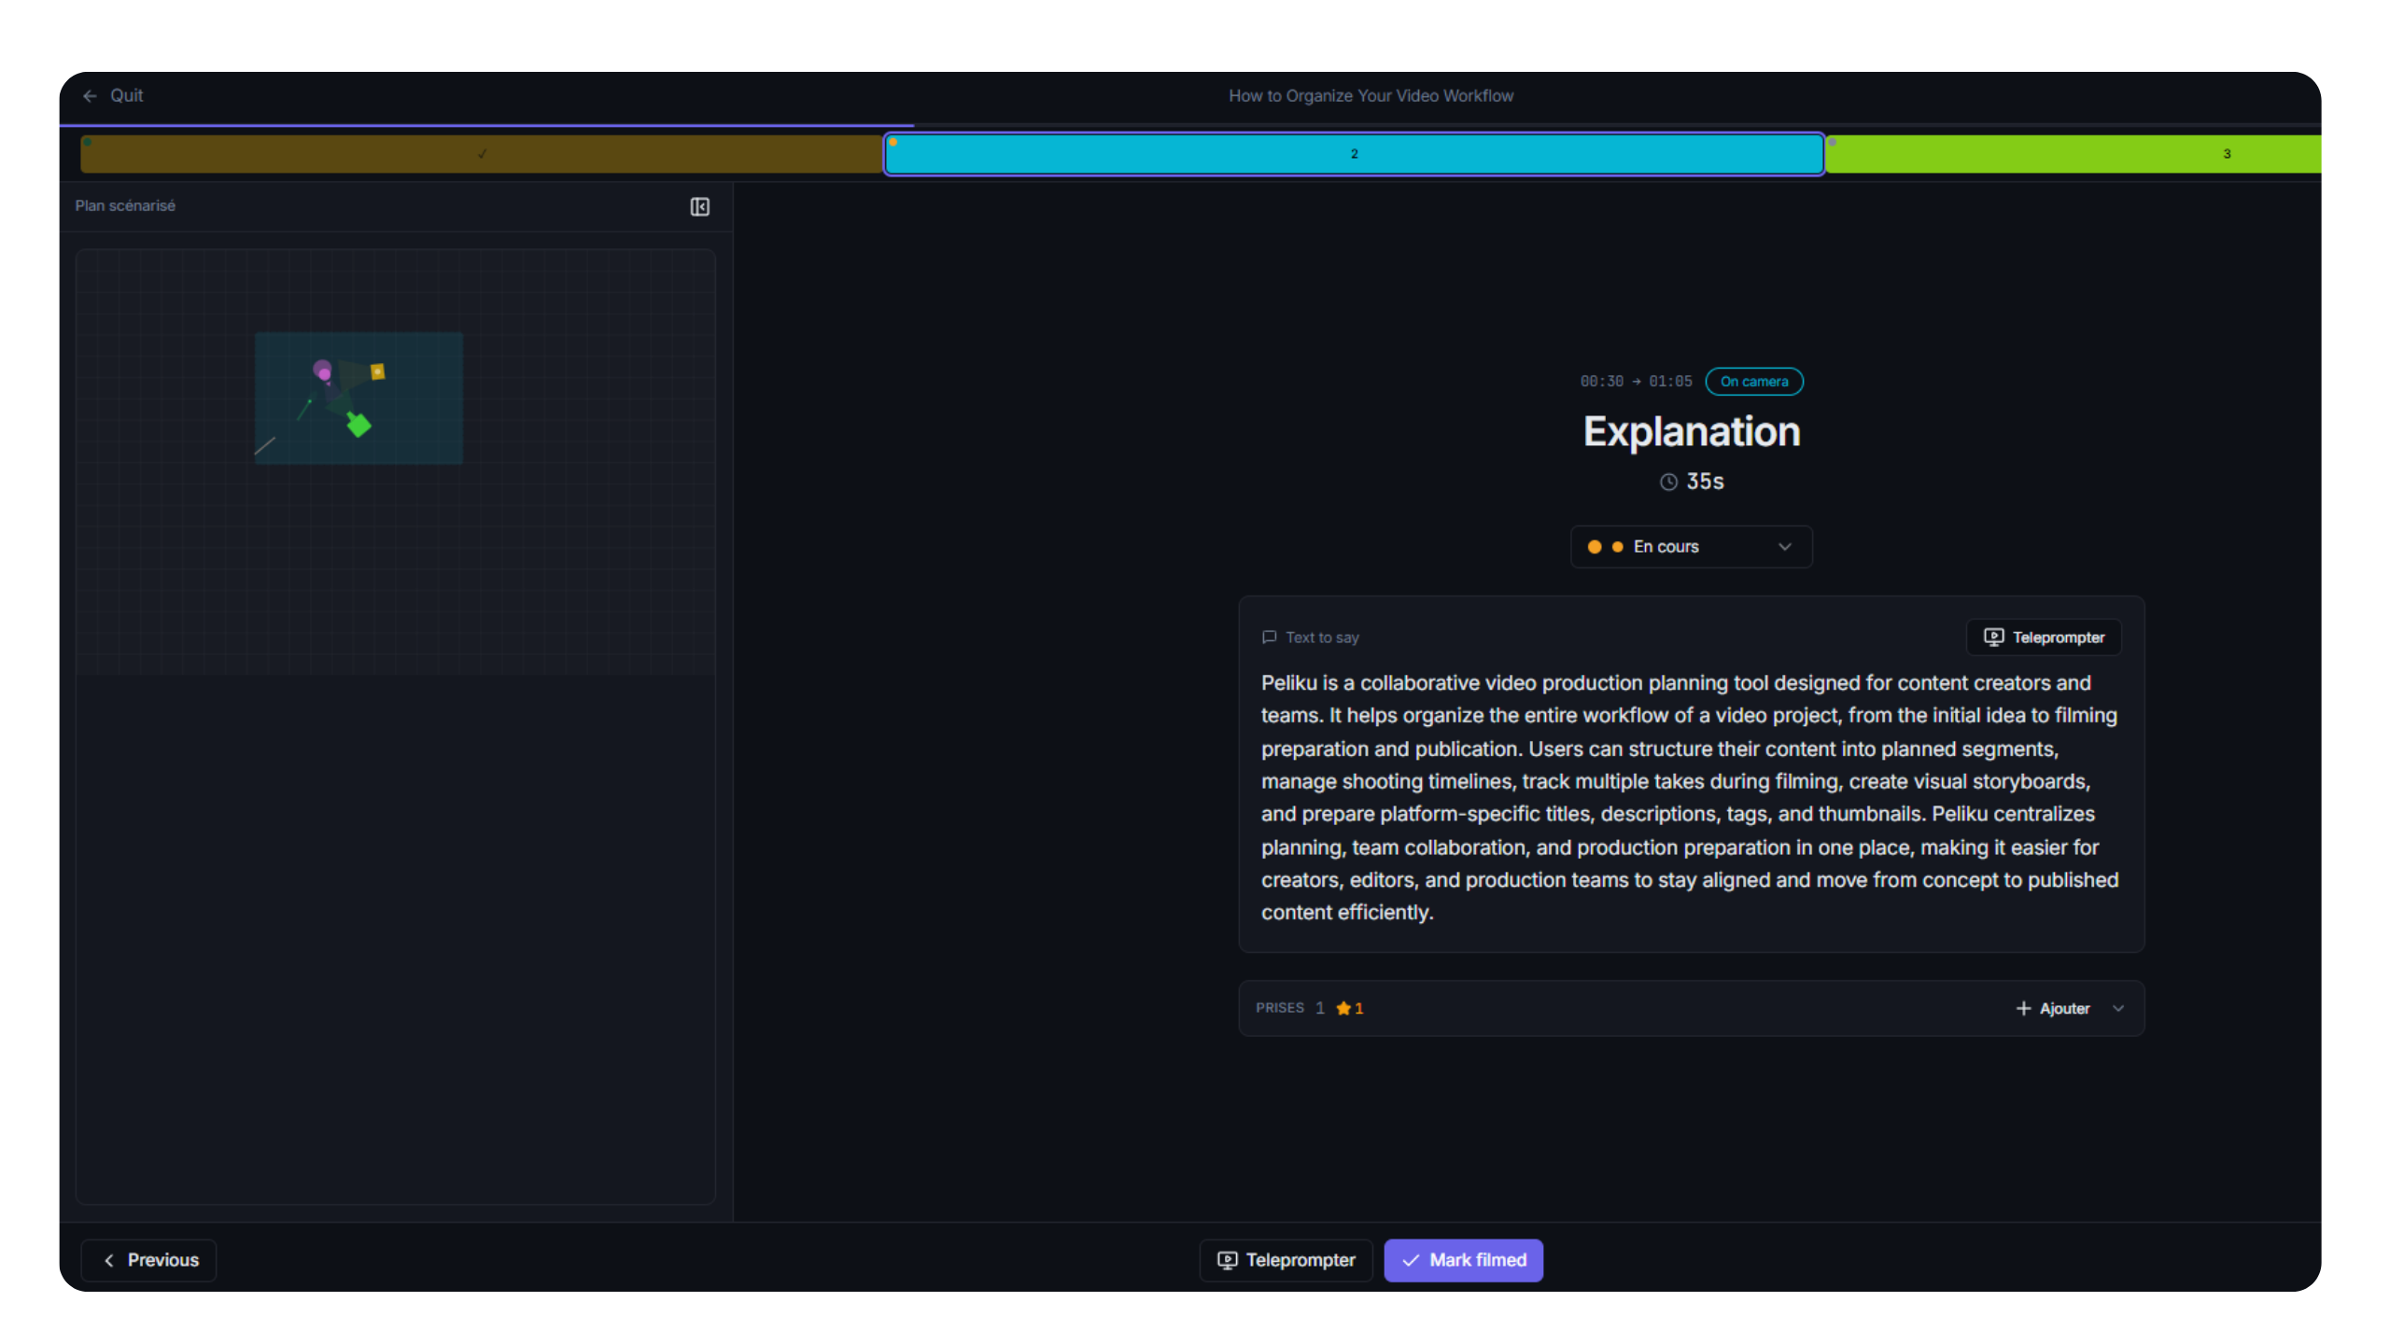
Task: Click the purple progress bar under header
Action: (485, 125)
